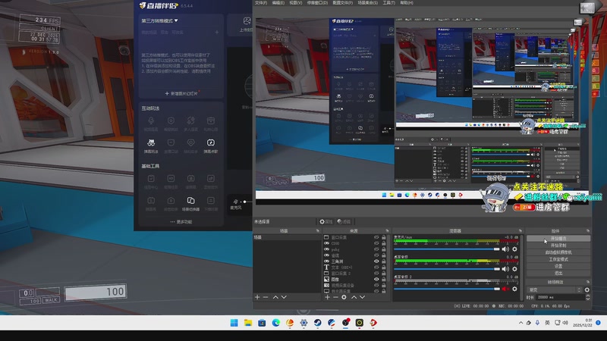The height and width of the screenshot is (341, 607).
Task: Move the selected source up
Action: click(x=354, y=297)
